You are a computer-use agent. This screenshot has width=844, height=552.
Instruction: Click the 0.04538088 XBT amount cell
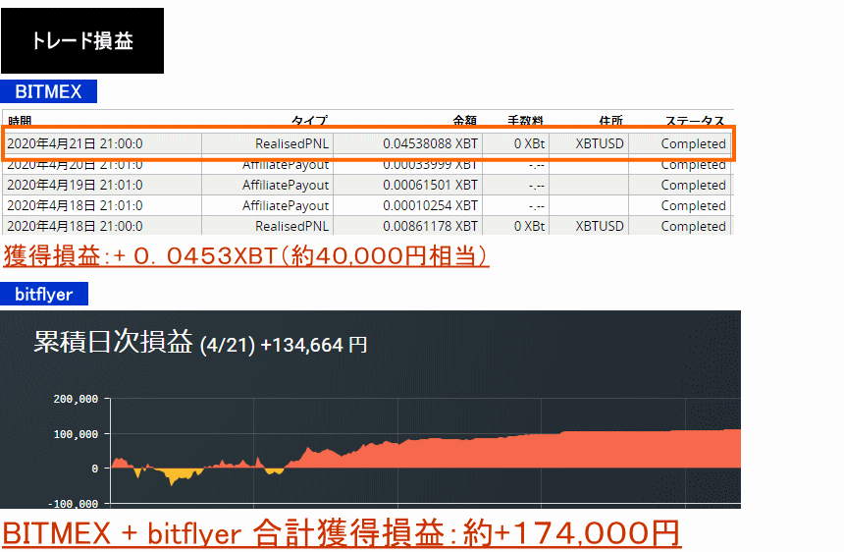coord(430,143)
